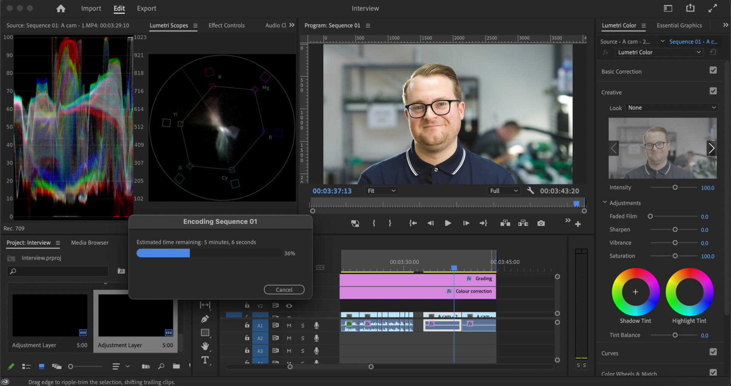Viewport: 731px width, 386px height.
Task: Open the program monitor wrench settings
Action: pyautogui.click(x=530, y=191)
